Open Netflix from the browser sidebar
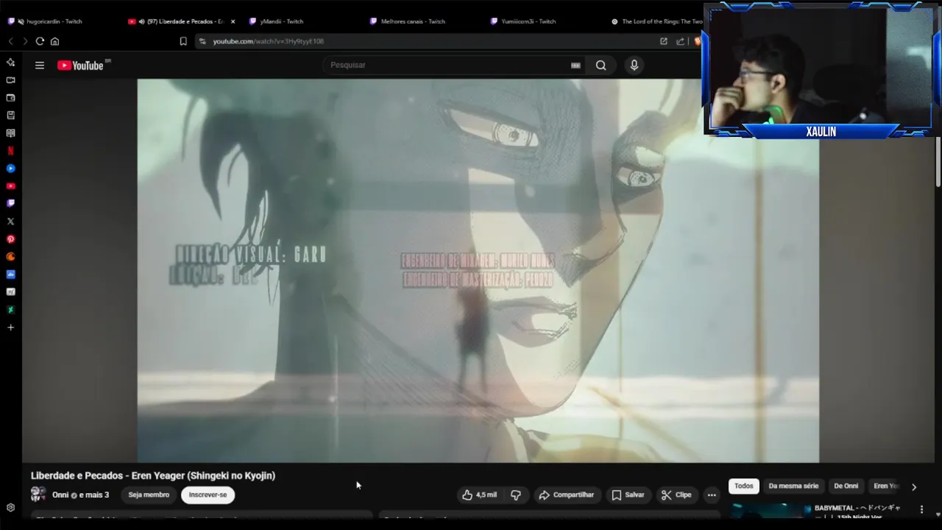This screenshot has width=942, height=530. 10,151
